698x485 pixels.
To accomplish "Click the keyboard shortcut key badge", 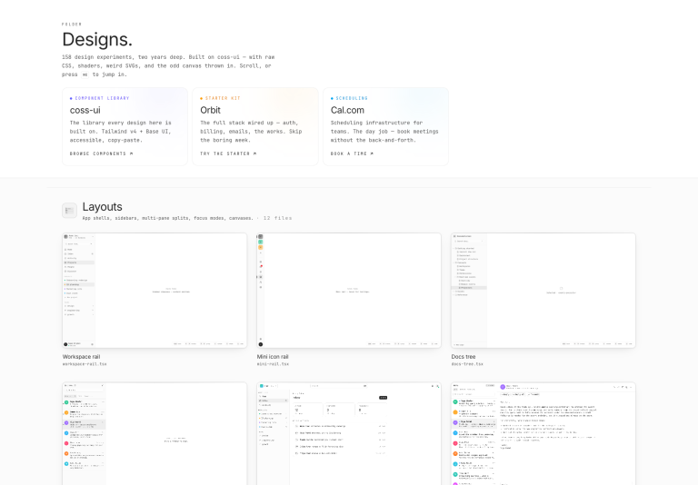I will (85, 74).
